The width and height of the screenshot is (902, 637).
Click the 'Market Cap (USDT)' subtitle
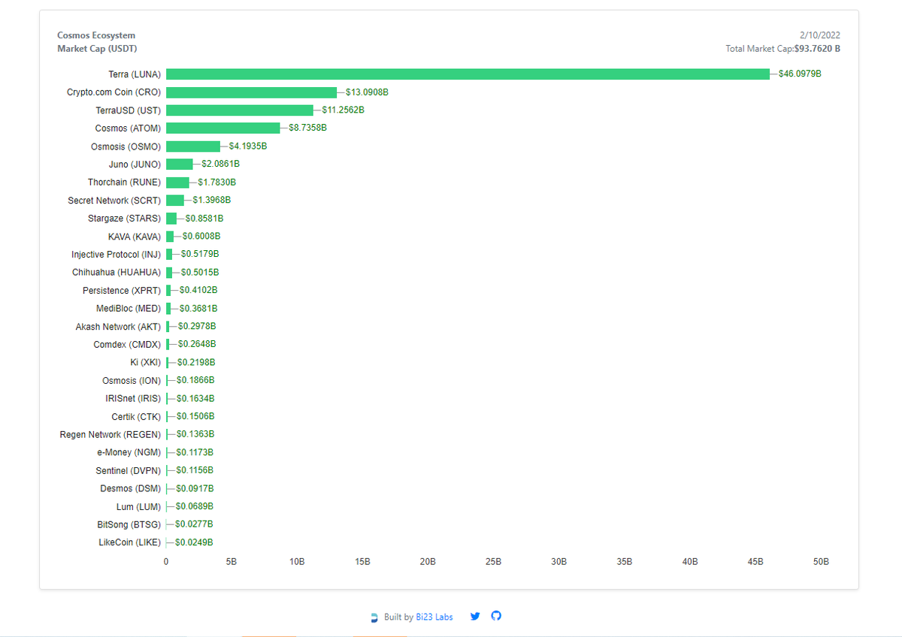tap(97, 49)
